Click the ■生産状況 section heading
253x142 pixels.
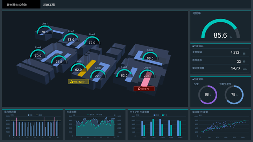pyautogui.click(x=198, y=46)
